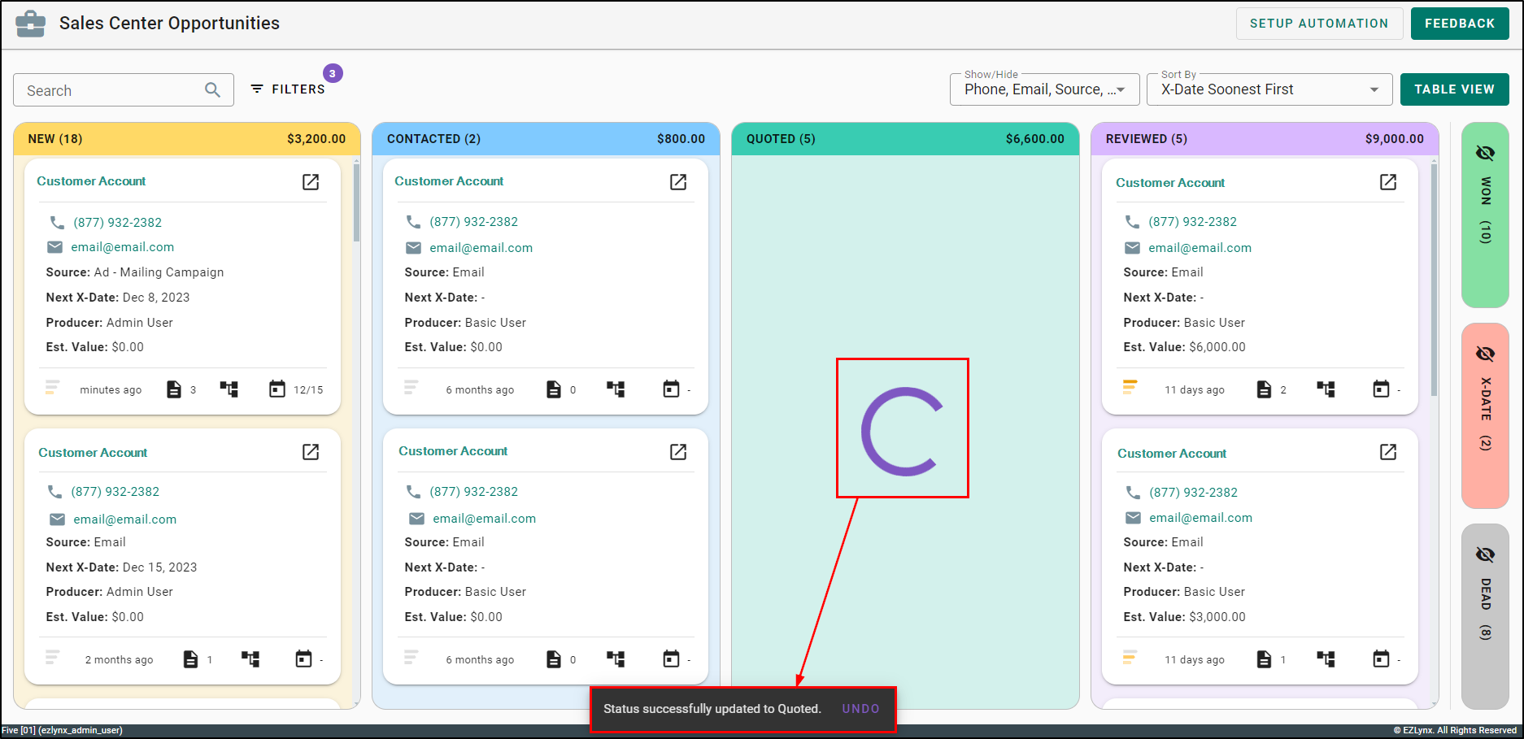Click 'Source: Ad - Mailing Campaign' text
Image resolution: width=1524 pixels, height=739 pixels.
(x=135, y=272)
